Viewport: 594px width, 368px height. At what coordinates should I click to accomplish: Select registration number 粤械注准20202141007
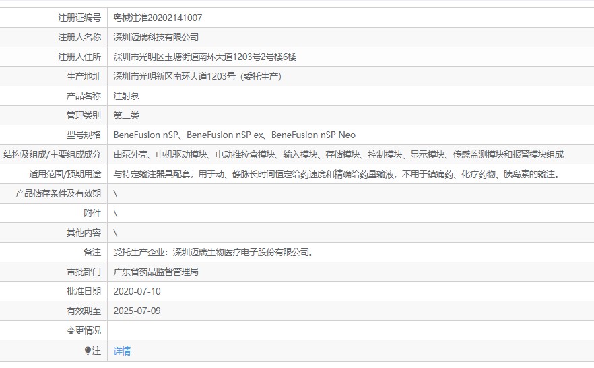click(x=158, y=18)
